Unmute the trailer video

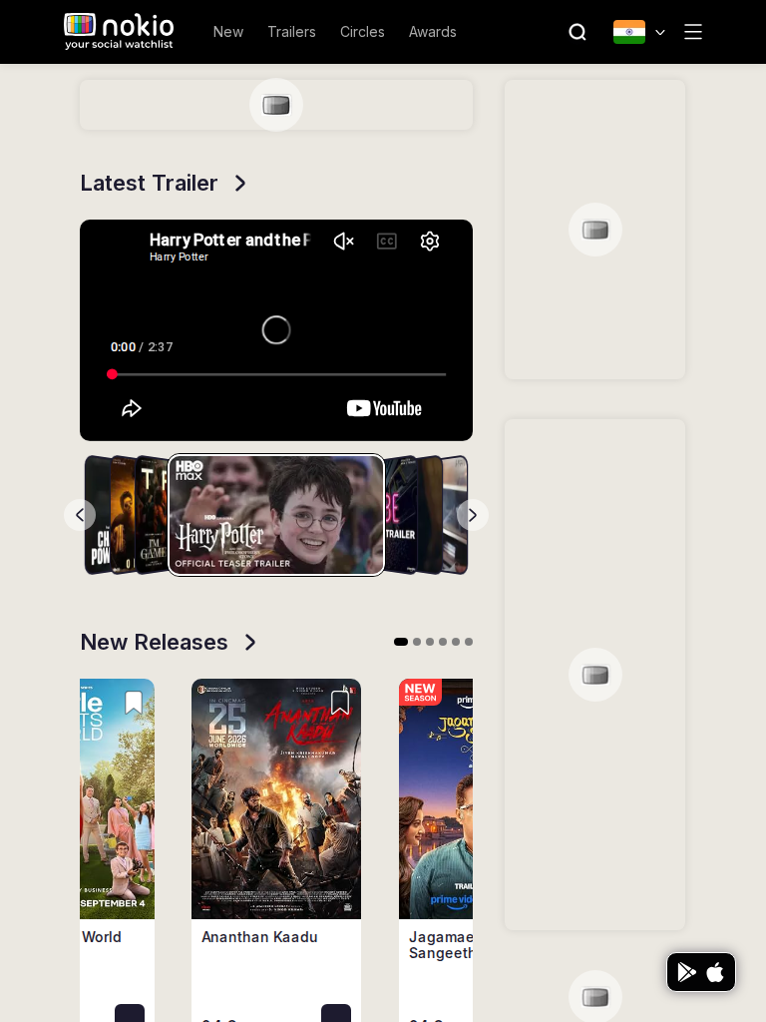point(343,242)
